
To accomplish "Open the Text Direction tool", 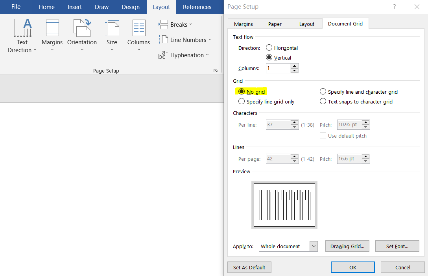I will 22,35.
